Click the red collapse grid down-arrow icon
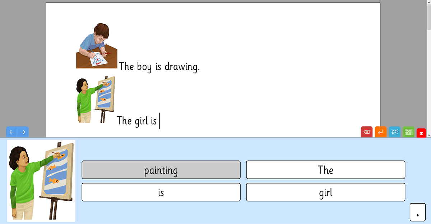 pos(421,133)
